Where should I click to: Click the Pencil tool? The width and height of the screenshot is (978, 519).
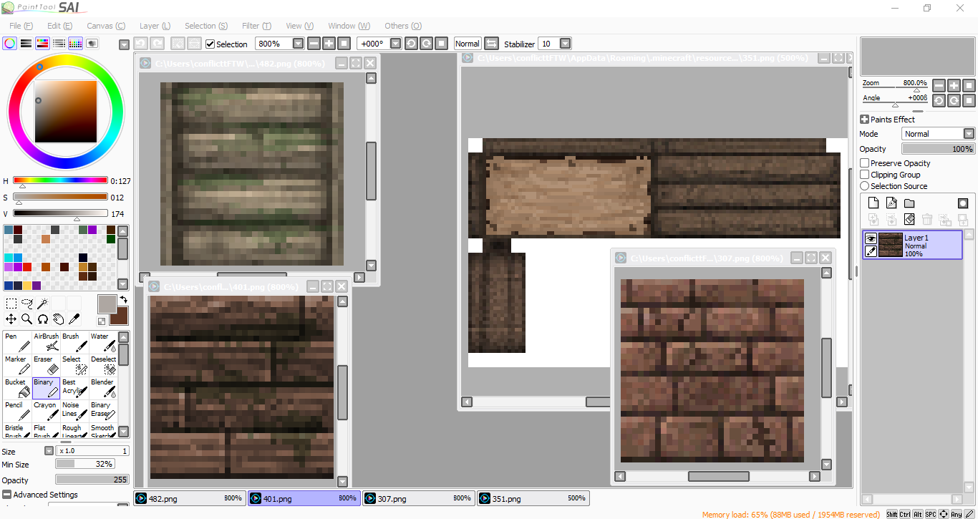(18, 411)
